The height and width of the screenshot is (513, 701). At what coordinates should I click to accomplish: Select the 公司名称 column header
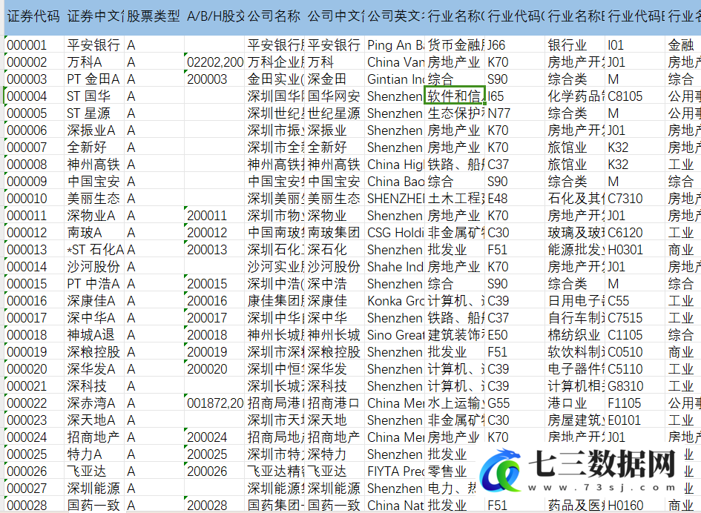point(274,17)
